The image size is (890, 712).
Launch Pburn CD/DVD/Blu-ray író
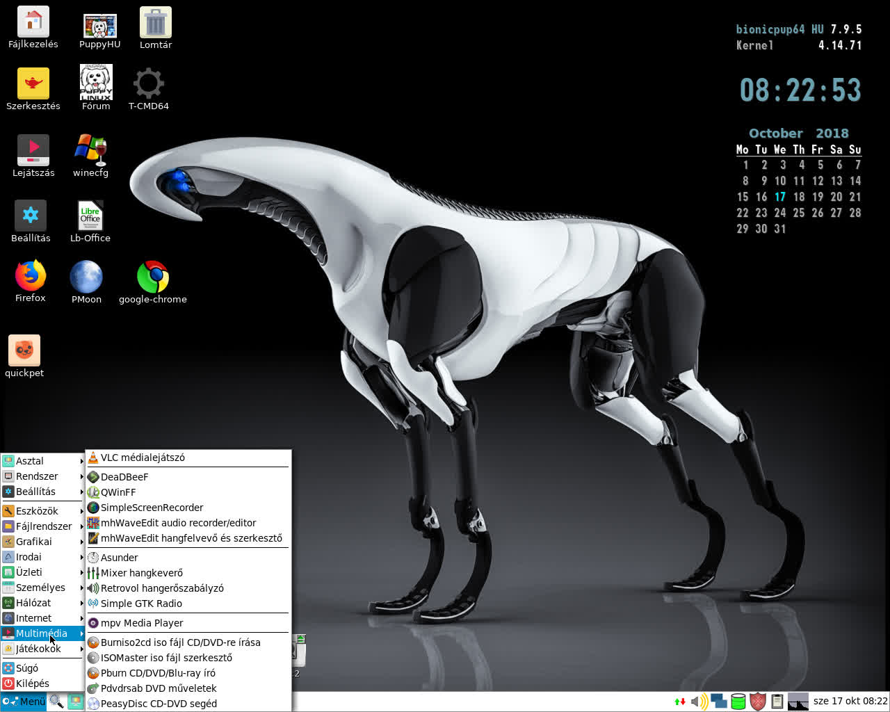(188, 673)
